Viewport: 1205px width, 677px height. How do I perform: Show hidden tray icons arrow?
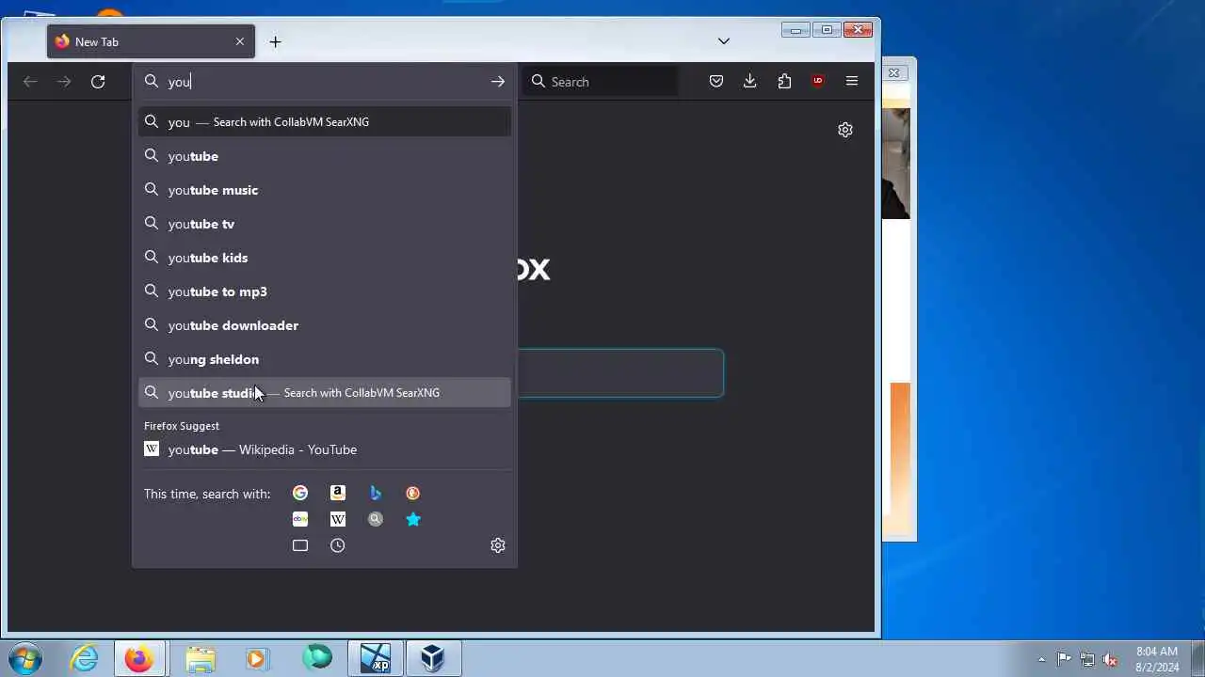click(1041, 659)
